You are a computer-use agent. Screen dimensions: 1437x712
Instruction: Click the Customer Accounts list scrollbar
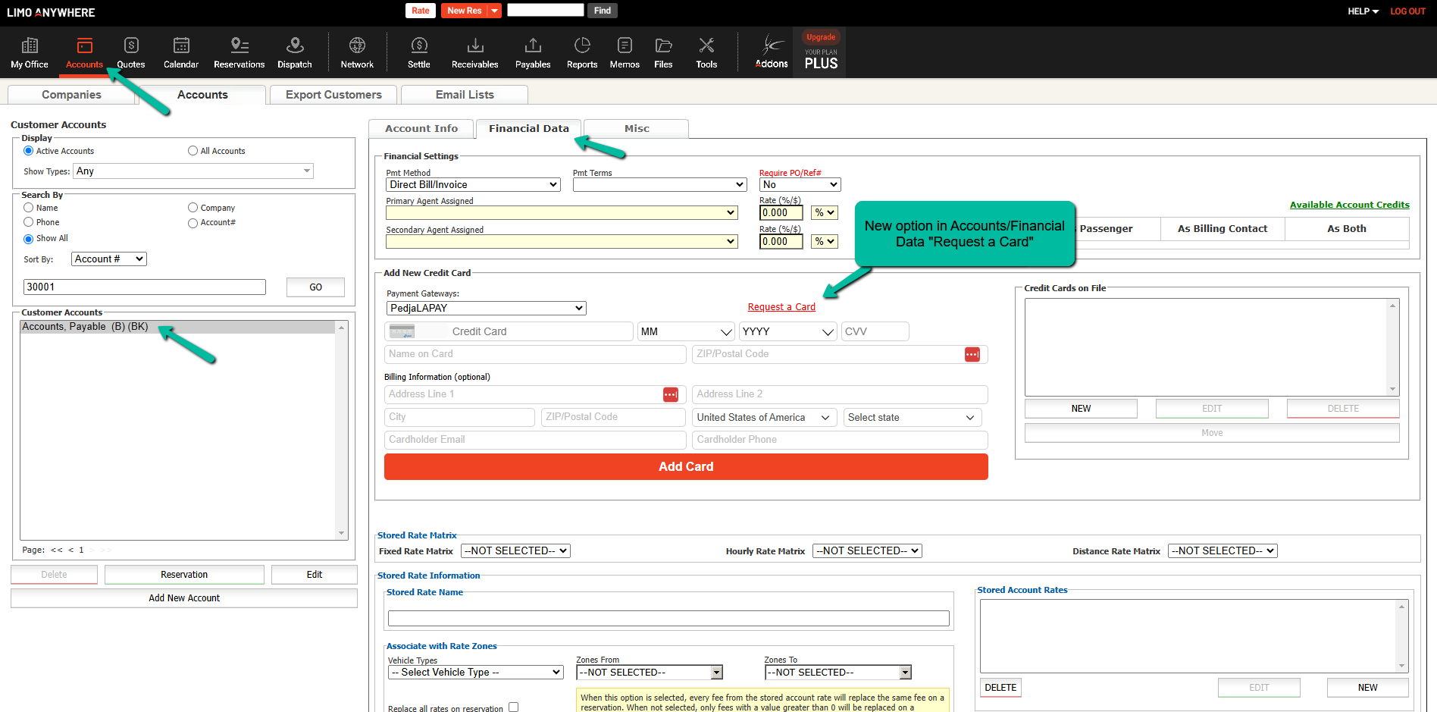coord(341,430)
